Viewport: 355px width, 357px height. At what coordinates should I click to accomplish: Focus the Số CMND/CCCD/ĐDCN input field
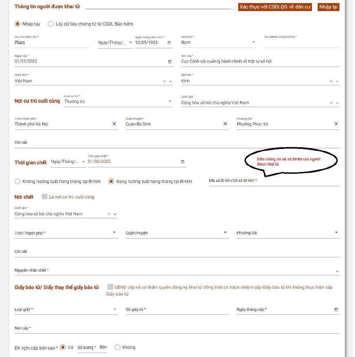coord(301,43)
